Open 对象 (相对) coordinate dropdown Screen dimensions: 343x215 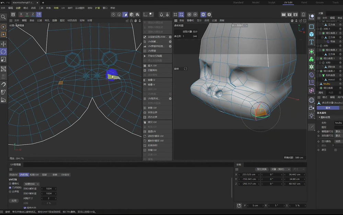281,169
